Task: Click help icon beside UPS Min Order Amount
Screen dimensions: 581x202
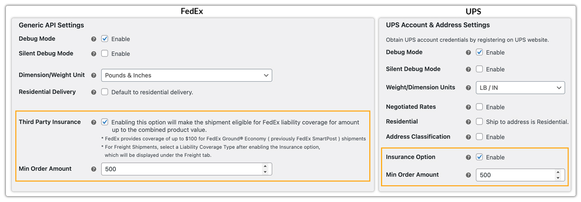Action: pos(468,175)
